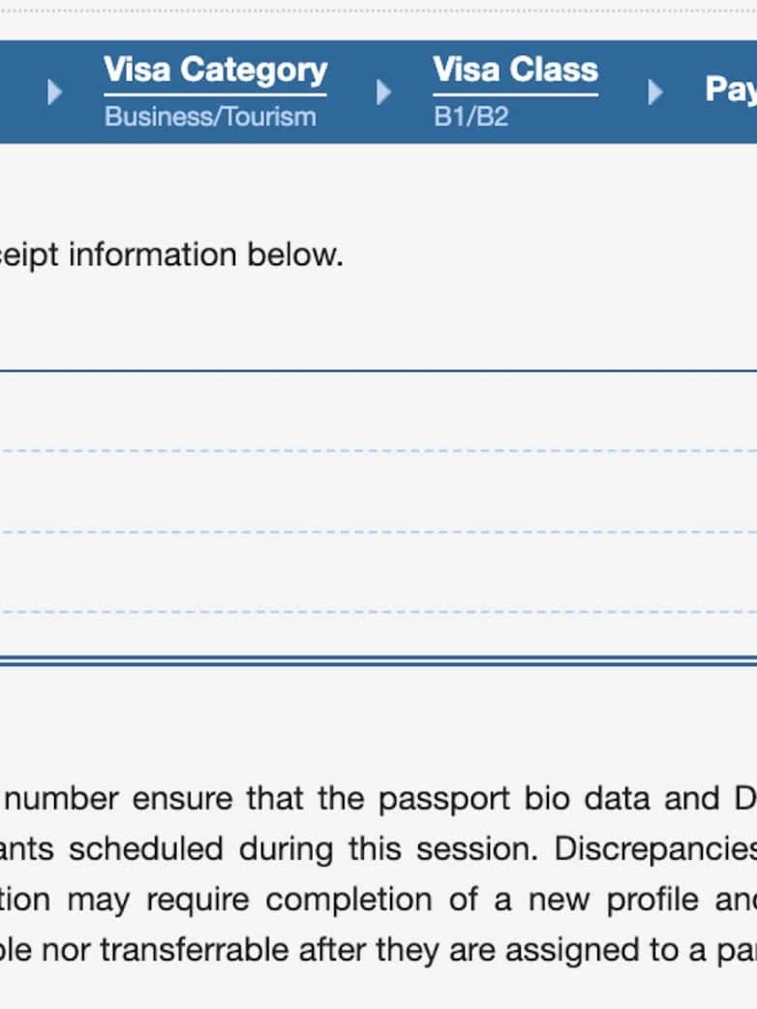
Task: Click the first empty receipt table row
Action: 378,412
